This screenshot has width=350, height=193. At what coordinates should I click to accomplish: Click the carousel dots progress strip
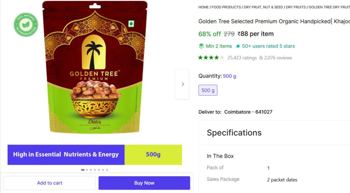click(94, 170)
